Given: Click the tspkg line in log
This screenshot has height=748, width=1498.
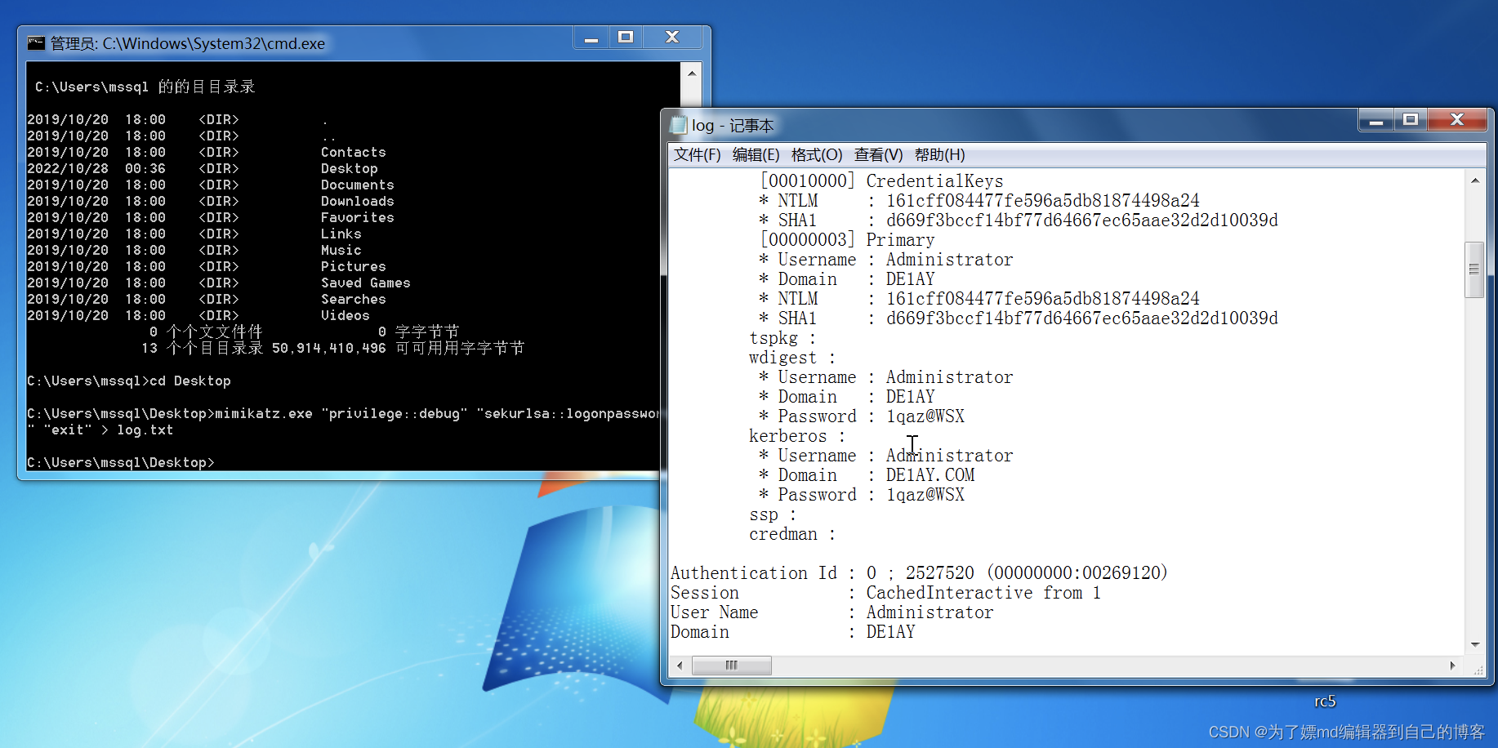Looking at the screenshot, I should pyautogui.click(x=782, y=338).
